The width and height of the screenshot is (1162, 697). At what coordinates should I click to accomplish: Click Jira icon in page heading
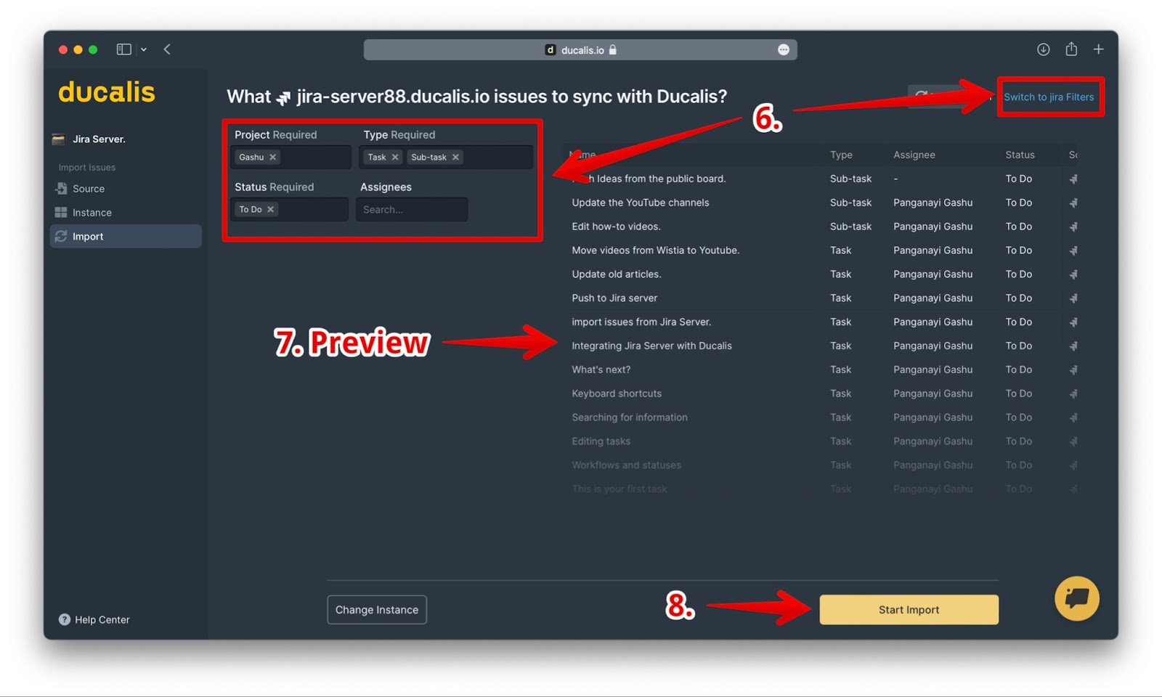point(283,97)
